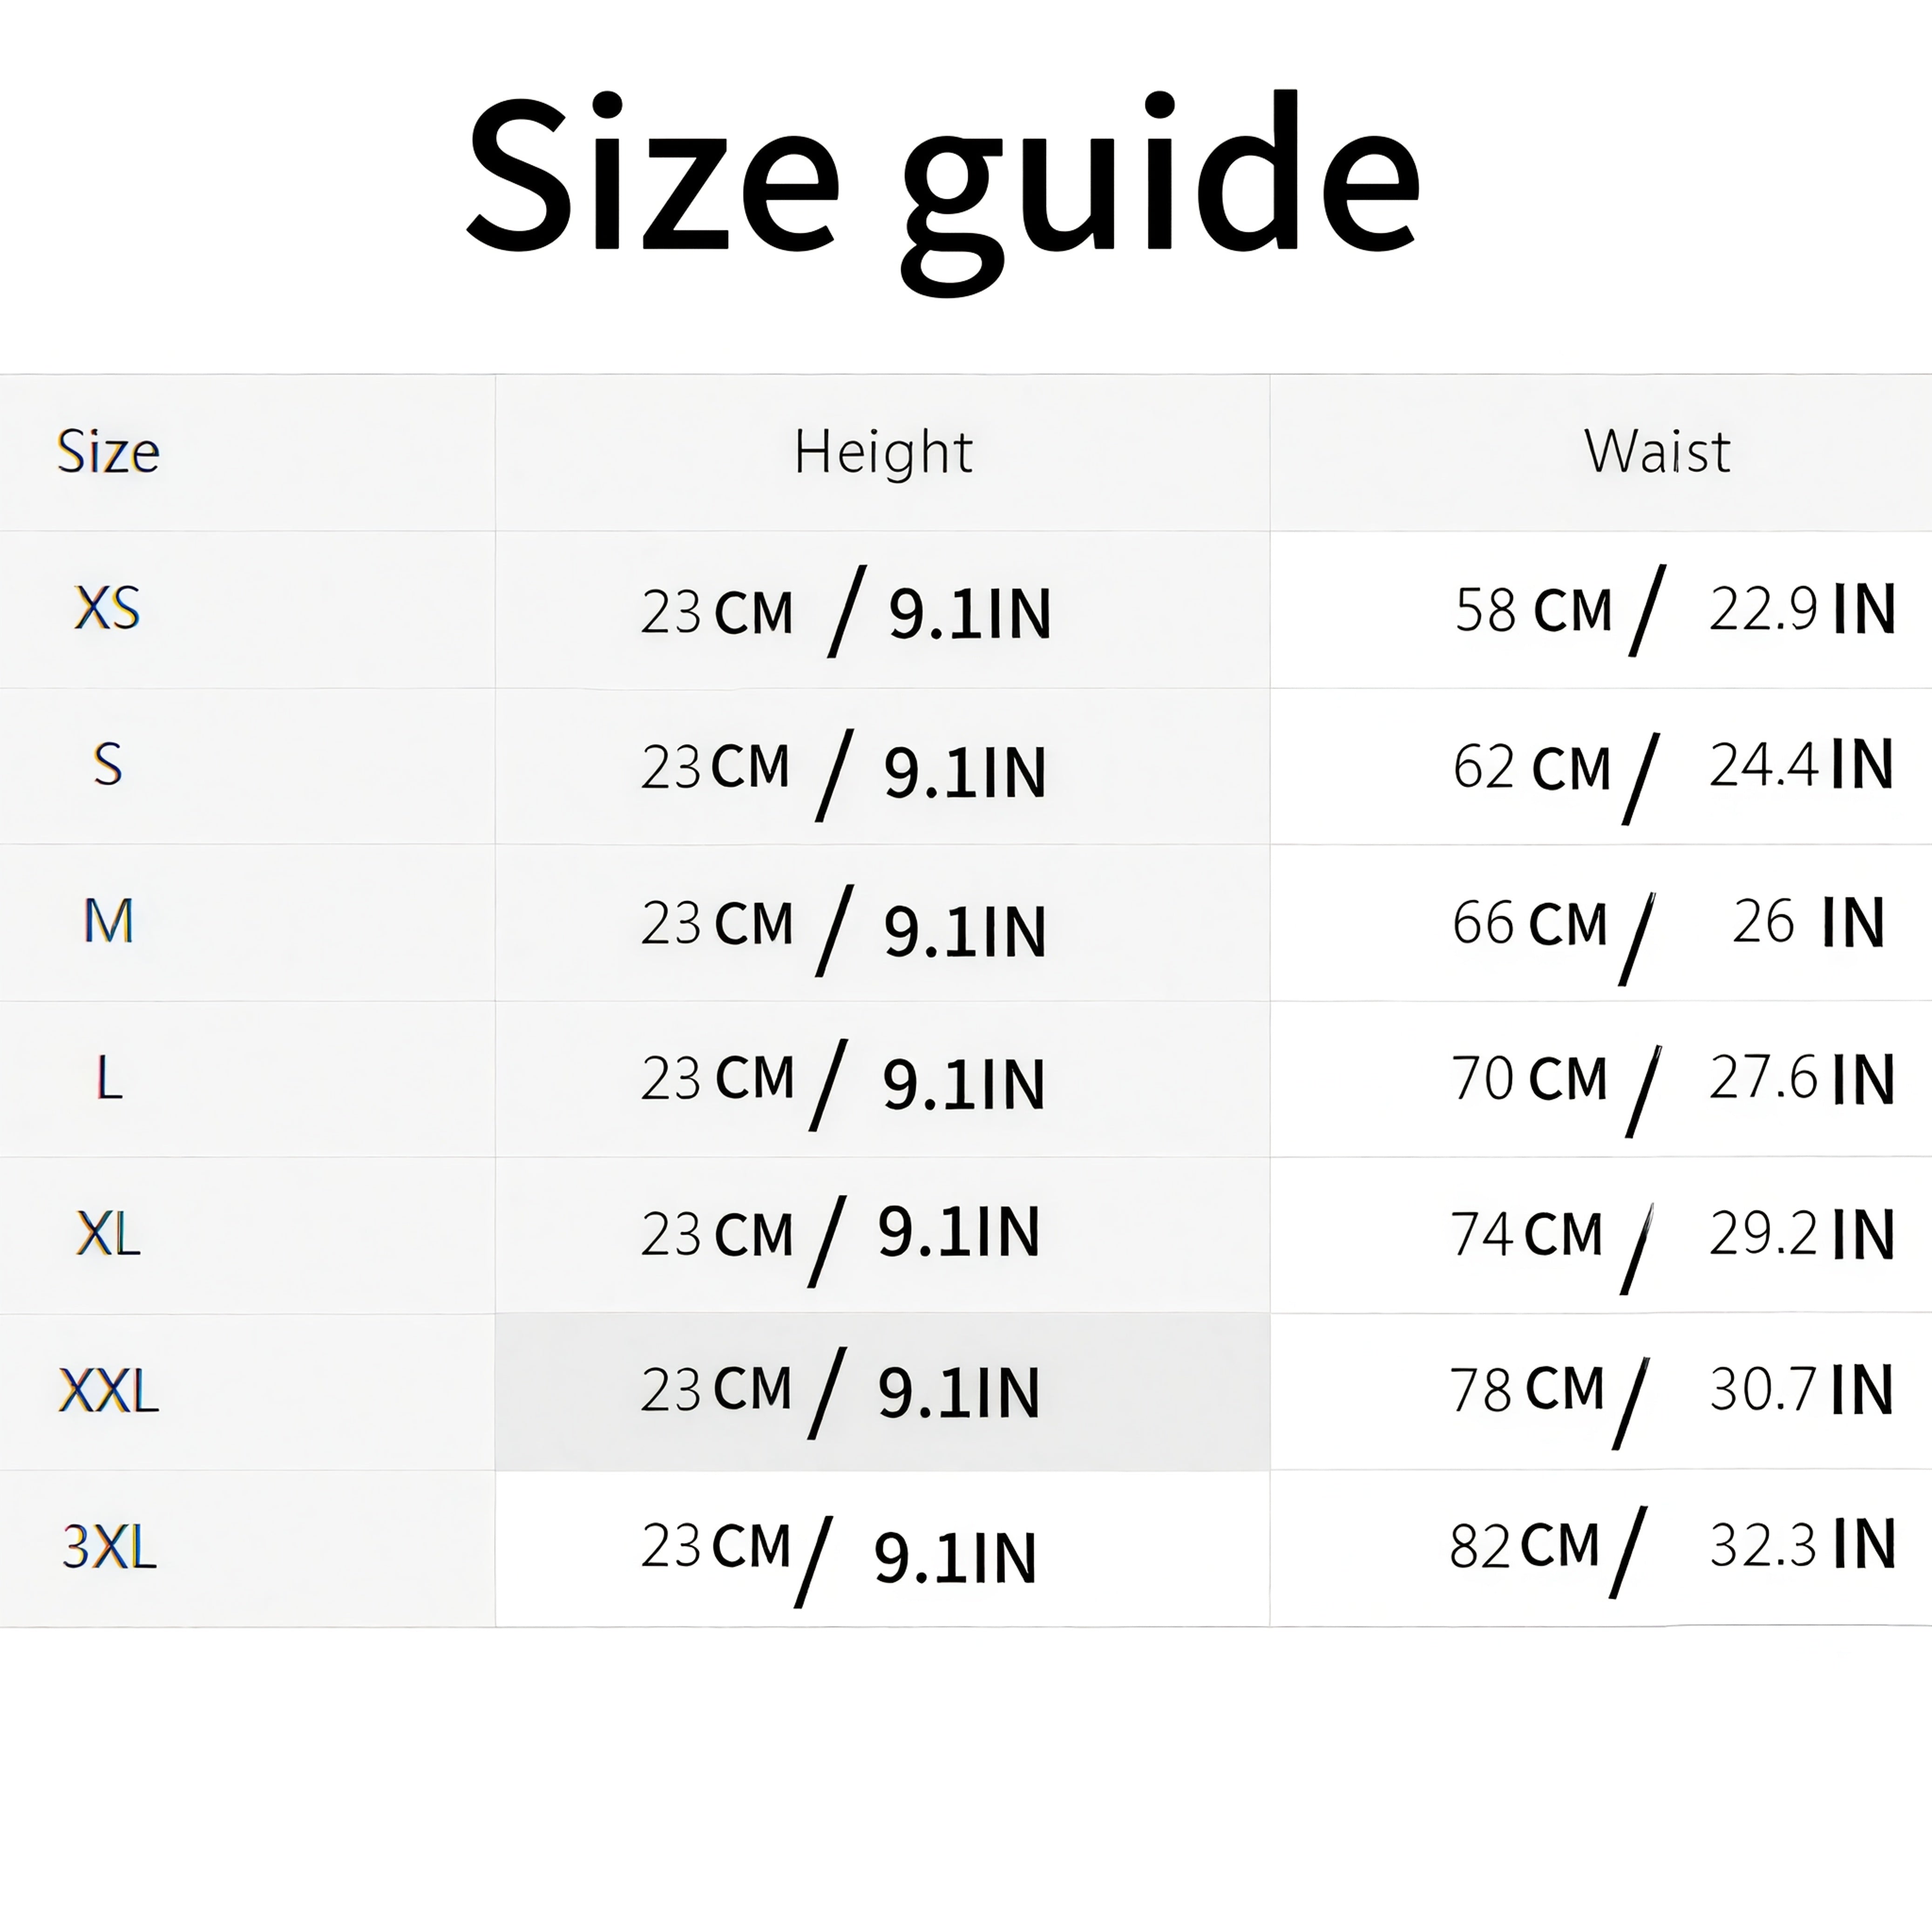Pick the 3XL size row label

click(x=109, y=1547)
